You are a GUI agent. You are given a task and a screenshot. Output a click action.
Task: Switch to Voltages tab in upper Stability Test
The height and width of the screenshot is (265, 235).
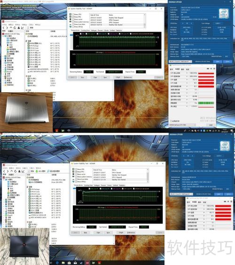(94, 31)
